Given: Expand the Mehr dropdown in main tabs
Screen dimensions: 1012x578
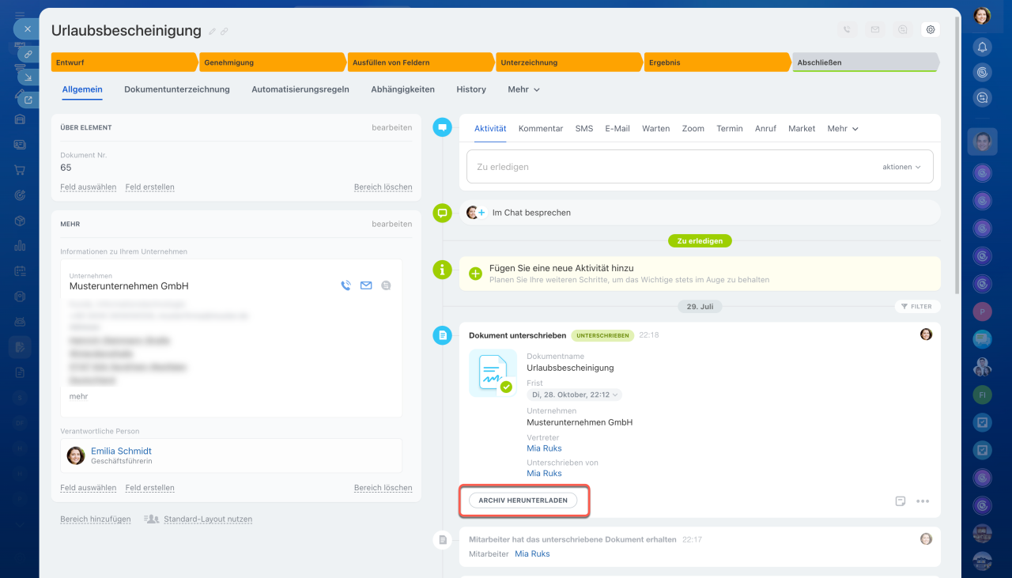Looking at the screenshot, I should pos(523,89).
